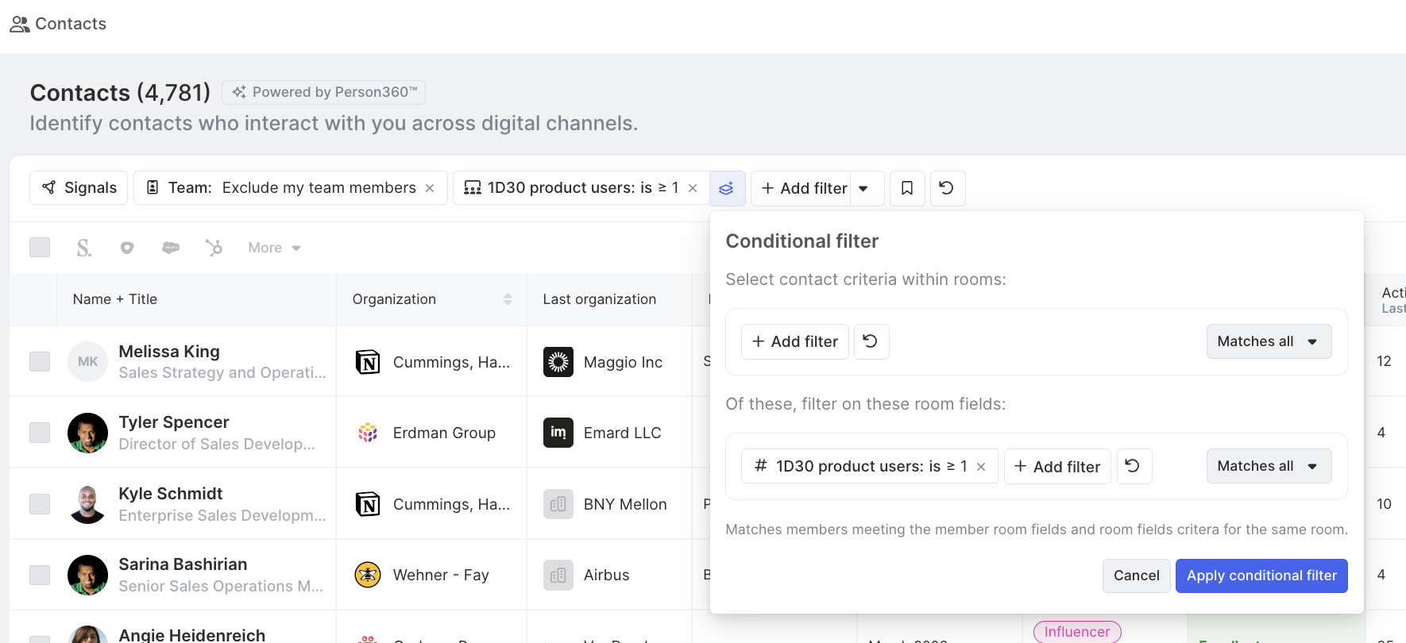Image resolution: width=1406 pixels, height=643 pixels.
Task: Remove 1D30 product users room field filter
Action: [981, 467]
